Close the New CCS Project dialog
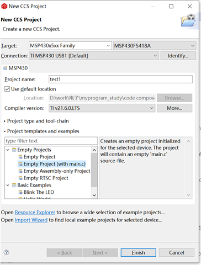 (190, 6)
